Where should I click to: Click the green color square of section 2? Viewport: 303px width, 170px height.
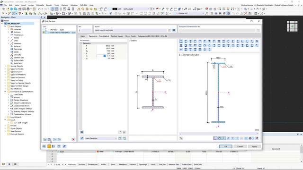(x=44, y=33)
